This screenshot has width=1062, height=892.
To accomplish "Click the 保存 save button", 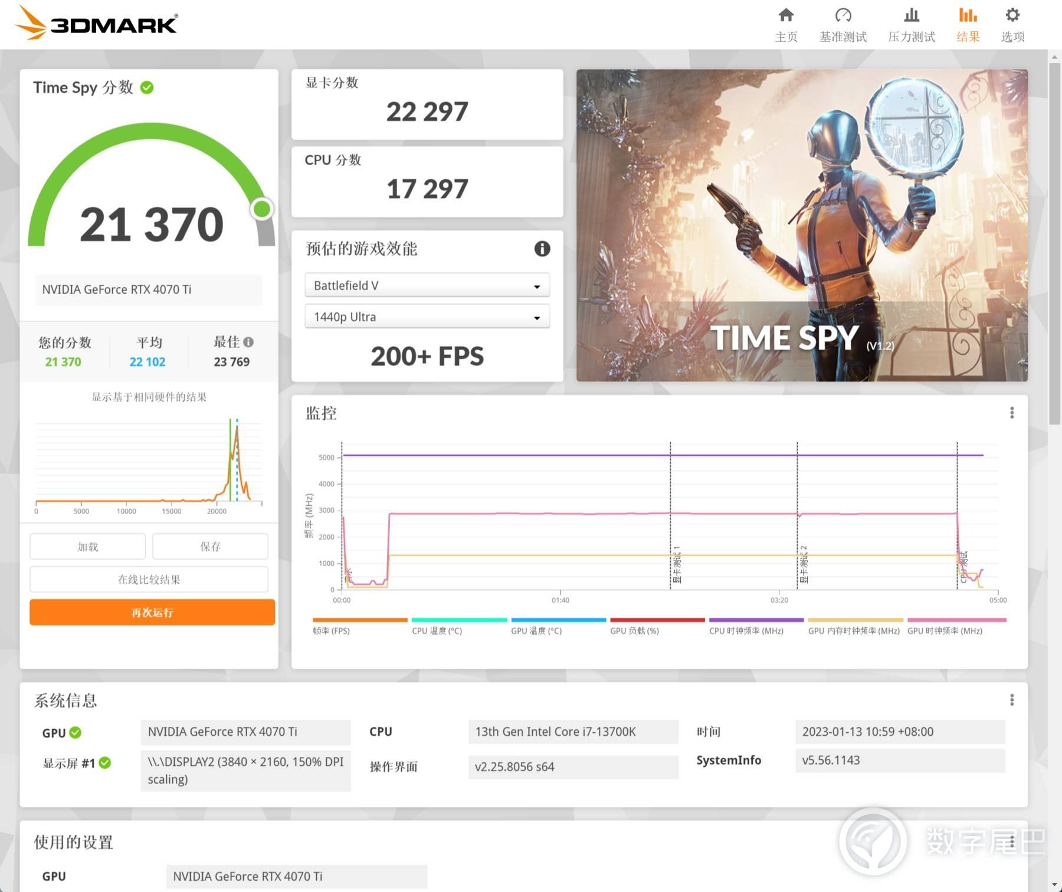I will tap(210, 547).
